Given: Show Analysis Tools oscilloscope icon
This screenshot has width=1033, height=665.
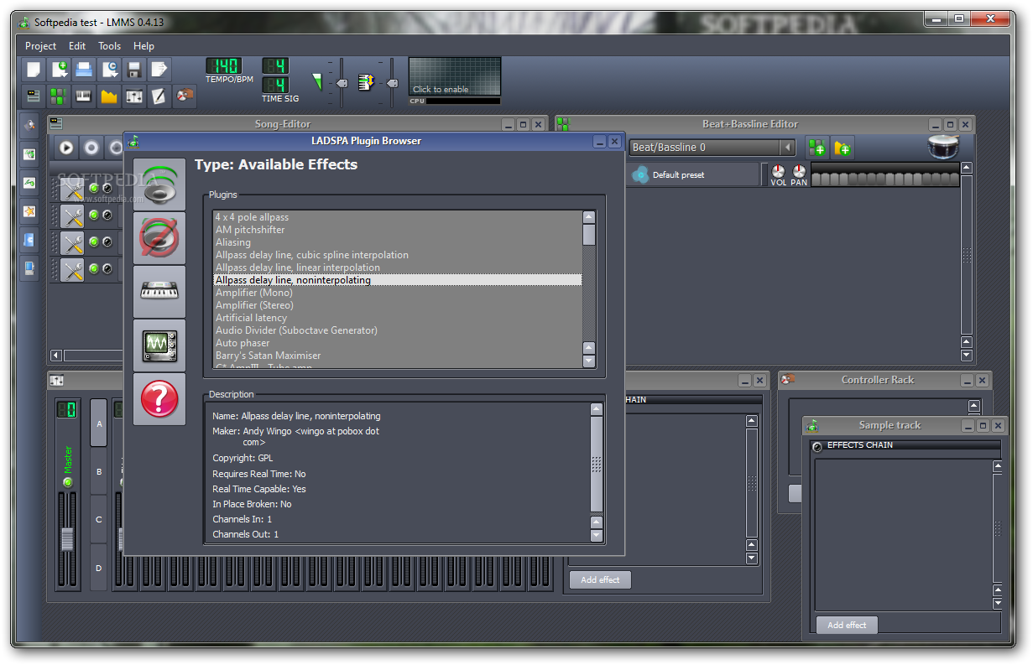Looking at the screenshot, I should click(159, 345).
